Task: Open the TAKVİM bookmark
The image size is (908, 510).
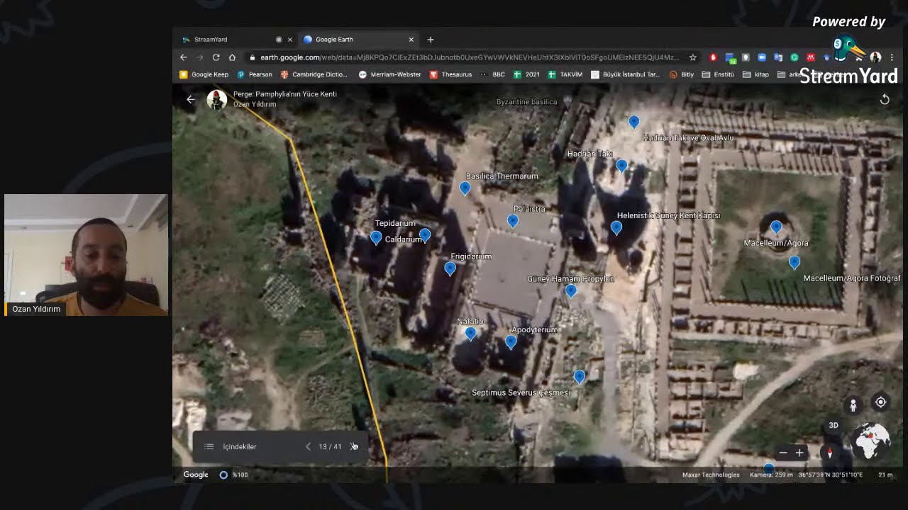Action: click(x=565, y=74)
